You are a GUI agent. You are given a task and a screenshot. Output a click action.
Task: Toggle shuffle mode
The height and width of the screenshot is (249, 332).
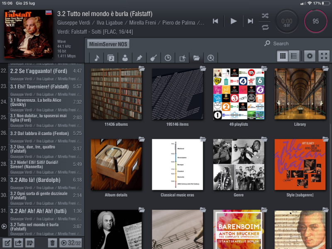pos(265,16)
